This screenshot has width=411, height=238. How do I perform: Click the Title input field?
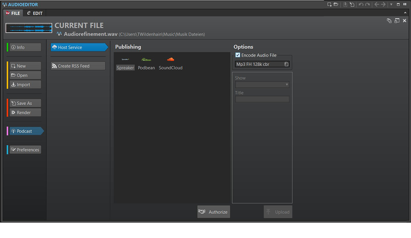pyautogui.click(x=262, y=99)
